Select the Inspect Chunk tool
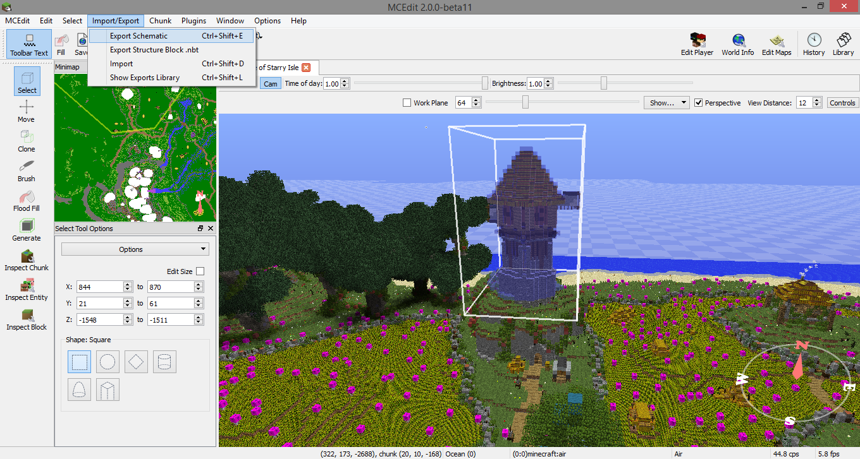 coord(27,259)
